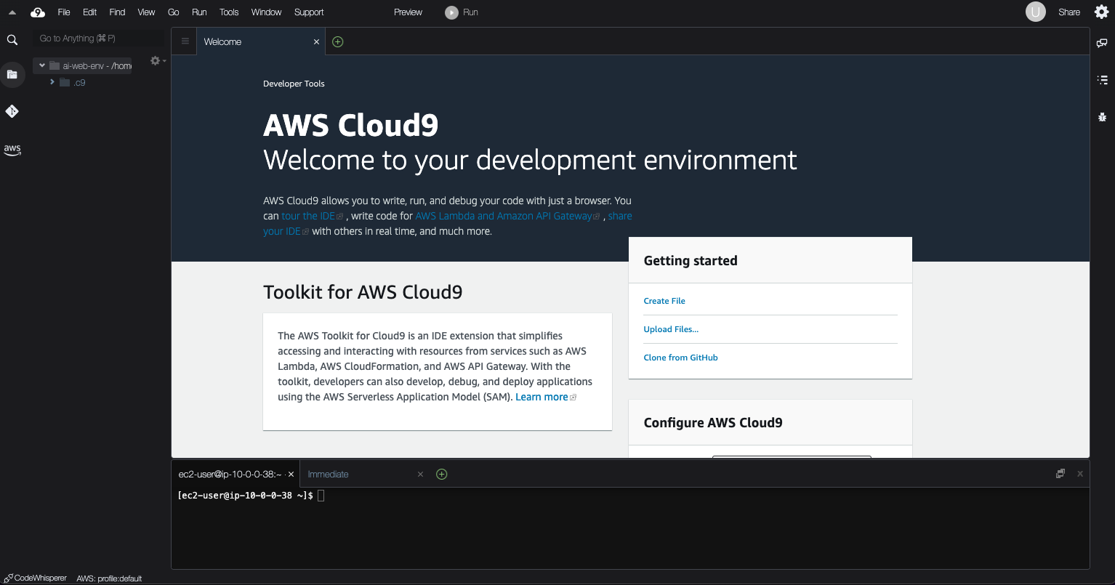Image resolution: width=1115 pixels, height=585 pixels.
Task: Collapse the ai-web-env root folder
Action: coord(43,65)
